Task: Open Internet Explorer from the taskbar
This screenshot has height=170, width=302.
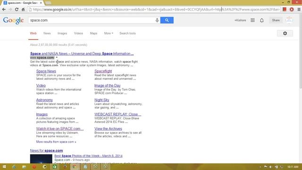Action: pos(14,167)
